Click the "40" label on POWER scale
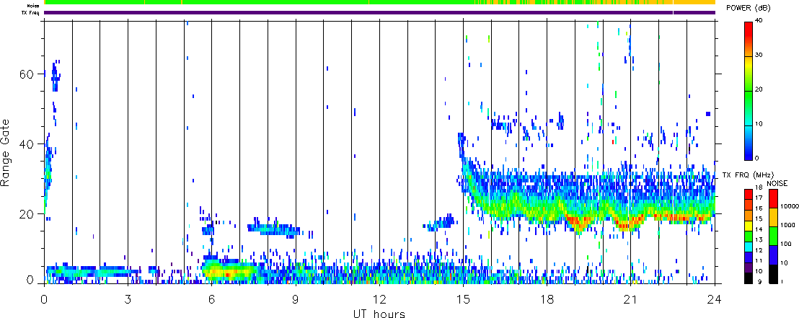799x318 pixels. click(759, 20)
